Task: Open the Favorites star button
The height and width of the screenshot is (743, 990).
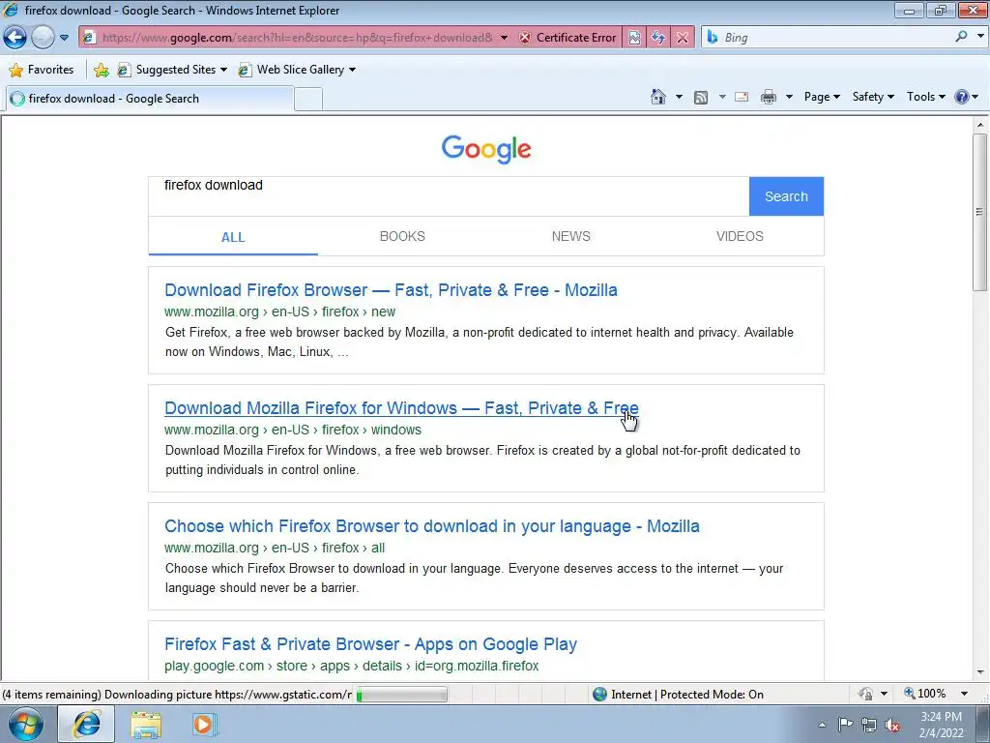Action: (x=43, y=70)
